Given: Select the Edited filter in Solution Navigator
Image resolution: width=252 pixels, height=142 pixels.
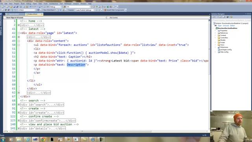Looking at the screenshot, I should pyautogui.click(x=232, y=26).
